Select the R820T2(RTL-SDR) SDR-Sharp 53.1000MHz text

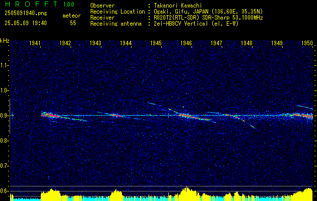[208, 18]
